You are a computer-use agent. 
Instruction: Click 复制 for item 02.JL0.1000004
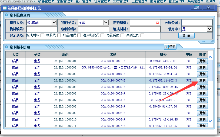coord(202,80)
